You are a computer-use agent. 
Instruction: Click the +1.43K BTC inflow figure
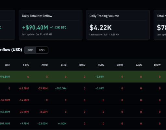pyautogui.click(x=58, y=28)
